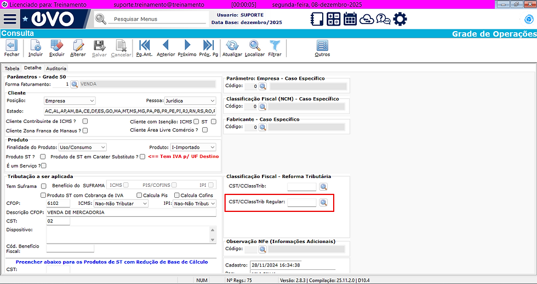Open the settings gear icon
The image size is (537, 284).
pyautogui.click(x=400, y=19)
